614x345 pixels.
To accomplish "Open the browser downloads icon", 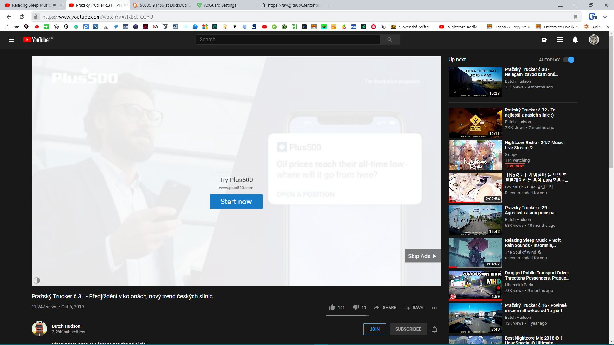I will 605,17.
